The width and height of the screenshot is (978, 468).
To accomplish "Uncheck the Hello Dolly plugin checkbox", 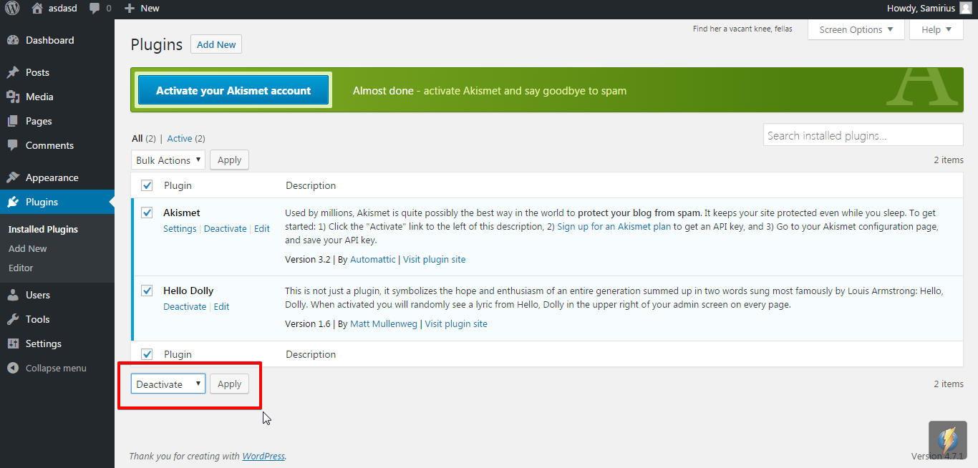I will click(147, 291).
